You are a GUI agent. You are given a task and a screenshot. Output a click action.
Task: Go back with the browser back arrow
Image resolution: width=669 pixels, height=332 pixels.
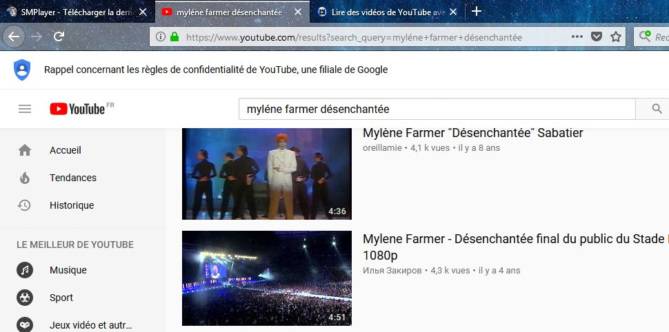(14, 37)
